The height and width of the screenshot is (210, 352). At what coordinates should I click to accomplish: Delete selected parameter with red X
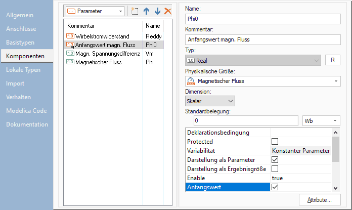[x=168, y=11]
